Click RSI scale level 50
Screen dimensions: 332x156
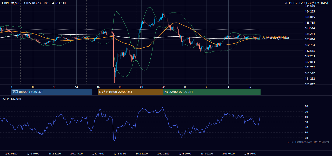point(307,122)
